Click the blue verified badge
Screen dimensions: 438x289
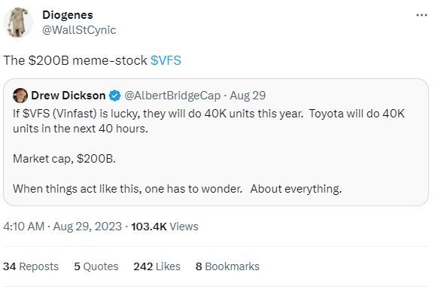pos(114,96)
